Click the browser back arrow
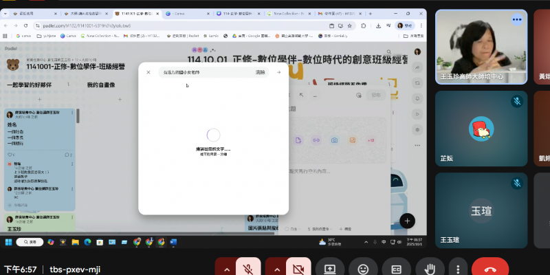This screenshot has height=275, width=550. (x=5, y=25)
